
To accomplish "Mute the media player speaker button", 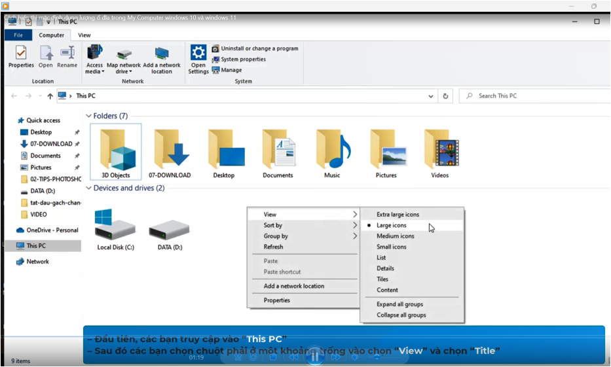I will (354, 357).
